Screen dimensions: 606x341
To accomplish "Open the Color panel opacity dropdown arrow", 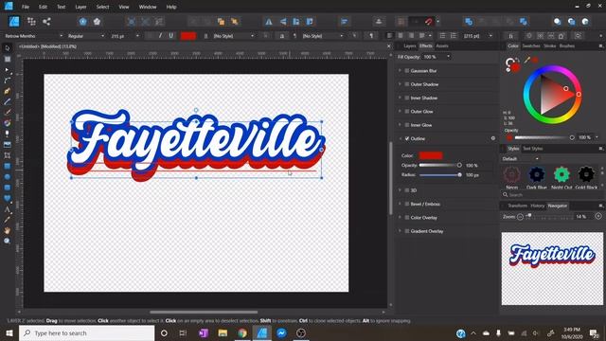I will point(597,137).
